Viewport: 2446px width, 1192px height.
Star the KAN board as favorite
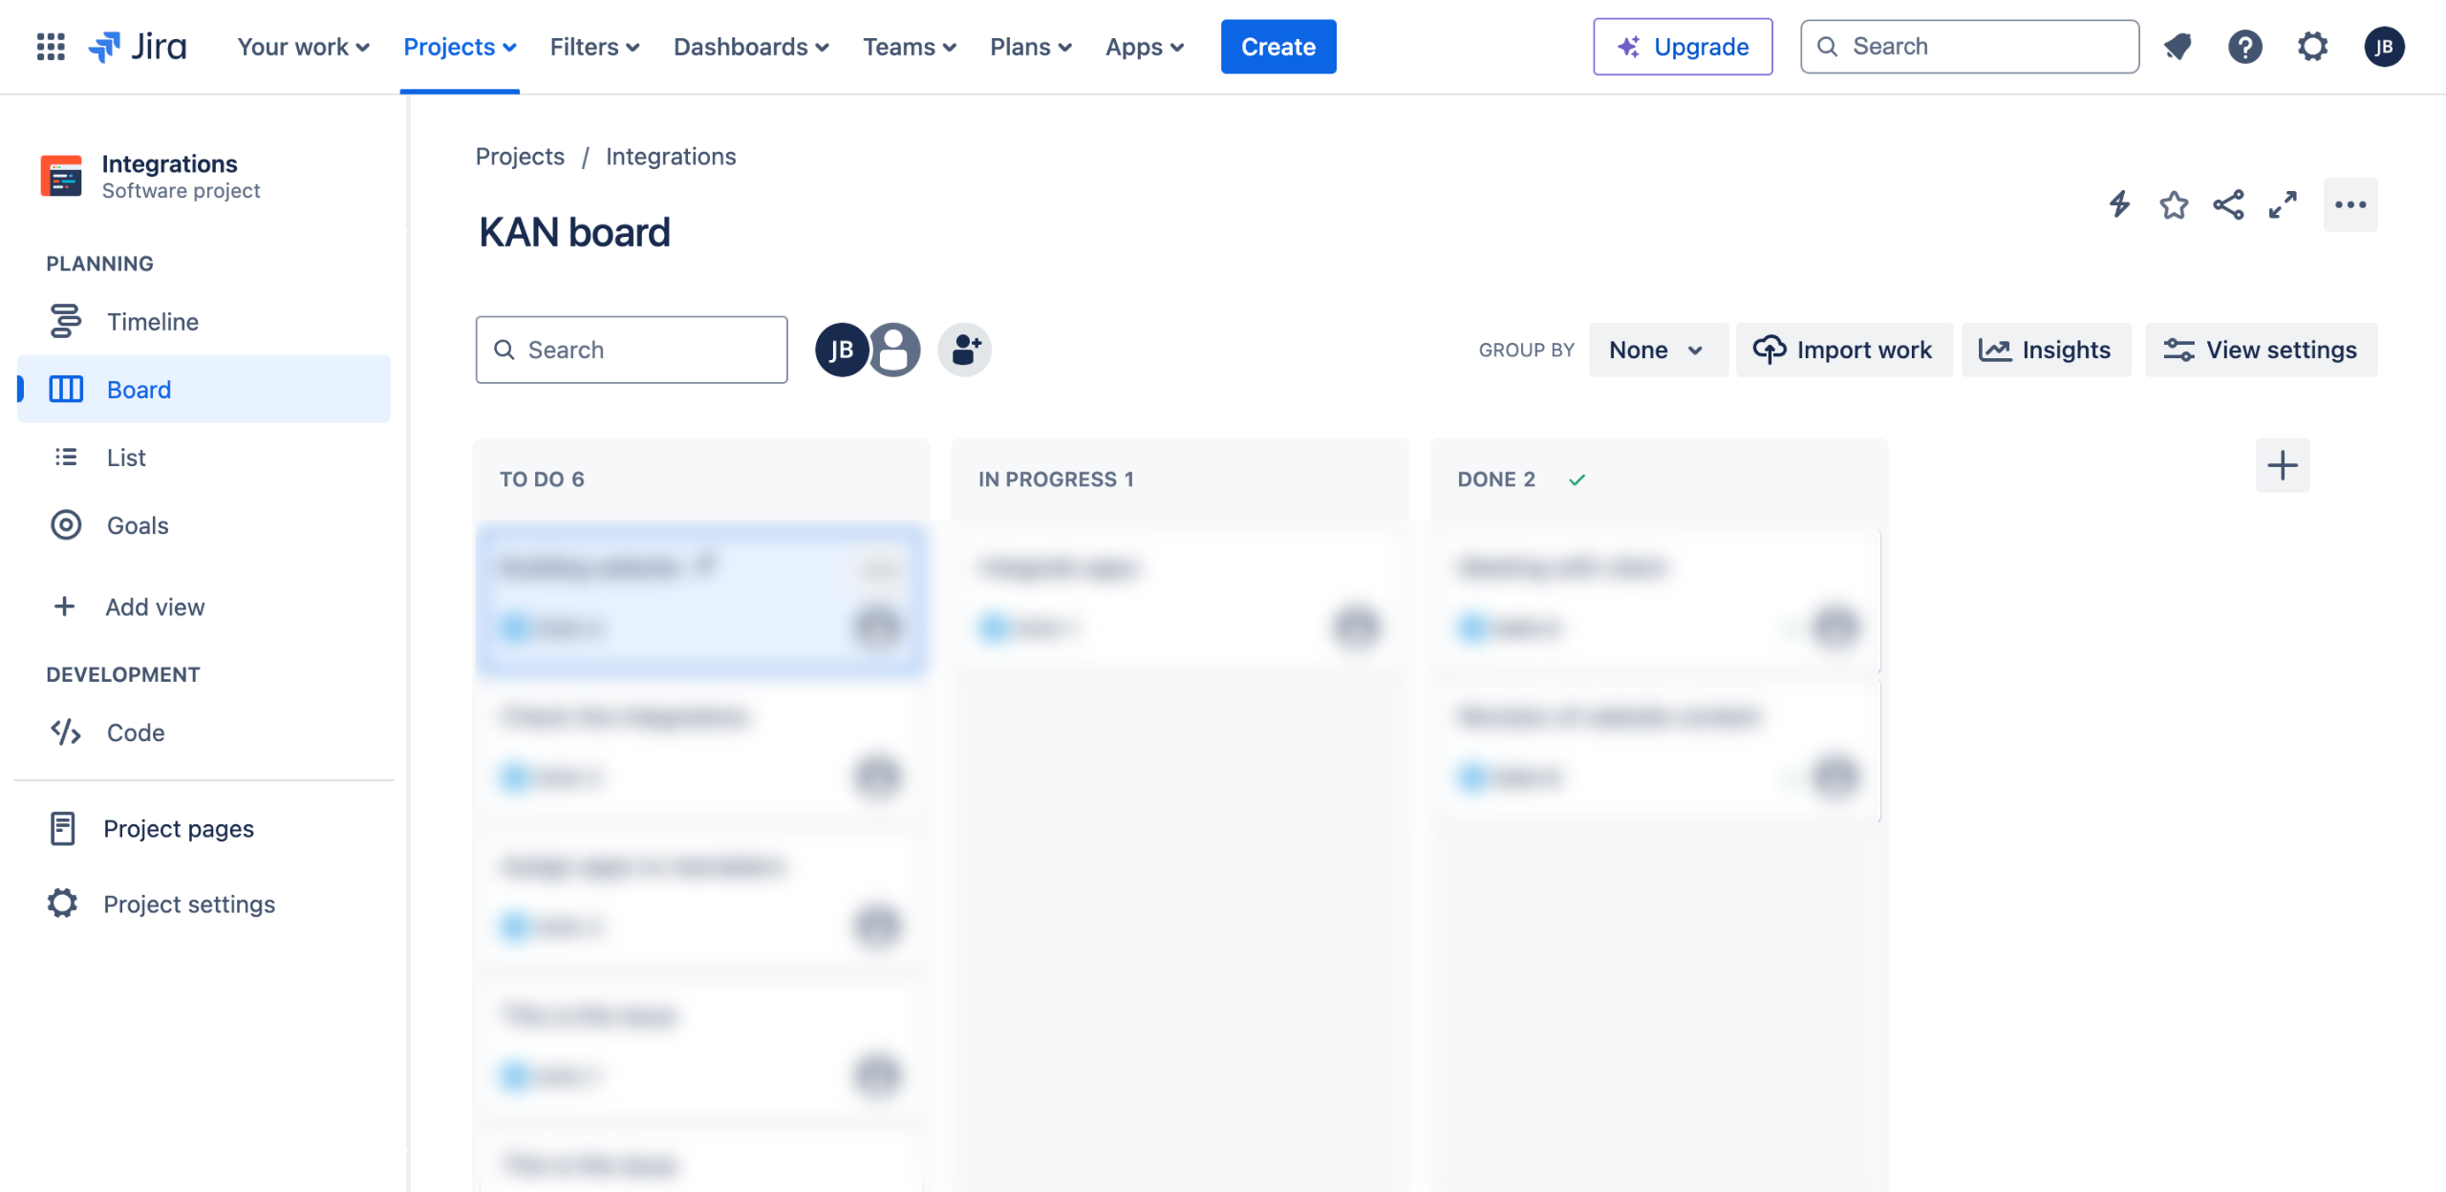tap(2174, 204)
